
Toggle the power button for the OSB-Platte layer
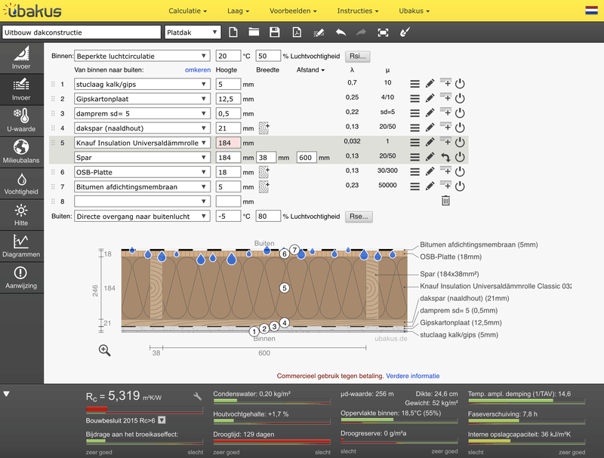460,171
